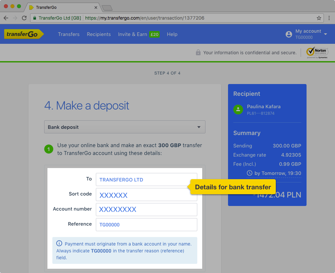Click the Invite & Earn £20 link
335x273 pixels.
(139, 34)
